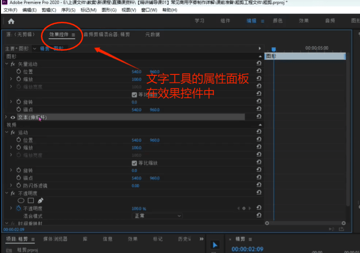Viewport: 360px width, 253px height.
Task: Click the Home icon in the workspace bar
Action: pyautogui.click(x=11, y=21)
